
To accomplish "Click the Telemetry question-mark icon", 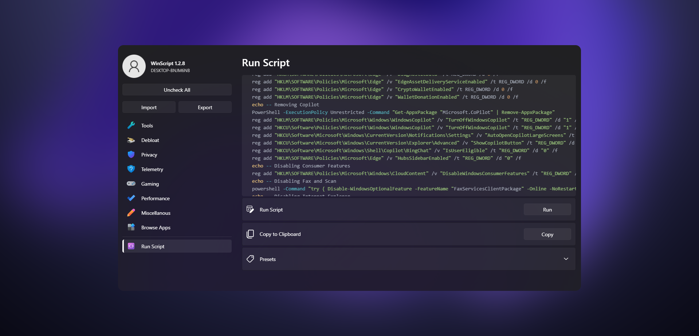I will [x=131, y=169].
